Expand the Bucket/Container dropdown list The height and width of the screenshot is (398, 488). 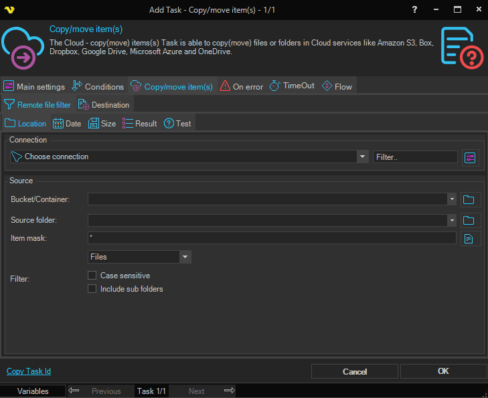coord(452,199)
